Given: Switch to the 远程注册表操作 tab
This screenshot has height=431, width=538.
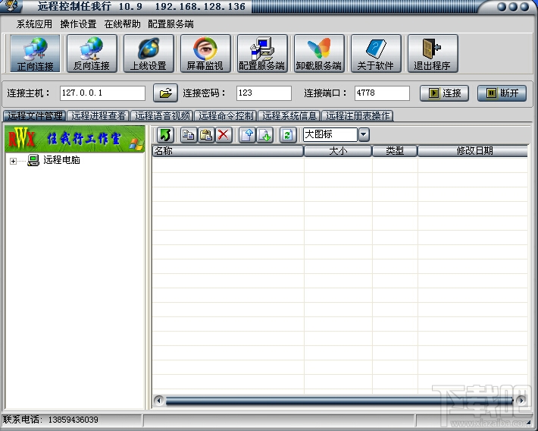Looking at the screenshot, I should tap(358, 116).
